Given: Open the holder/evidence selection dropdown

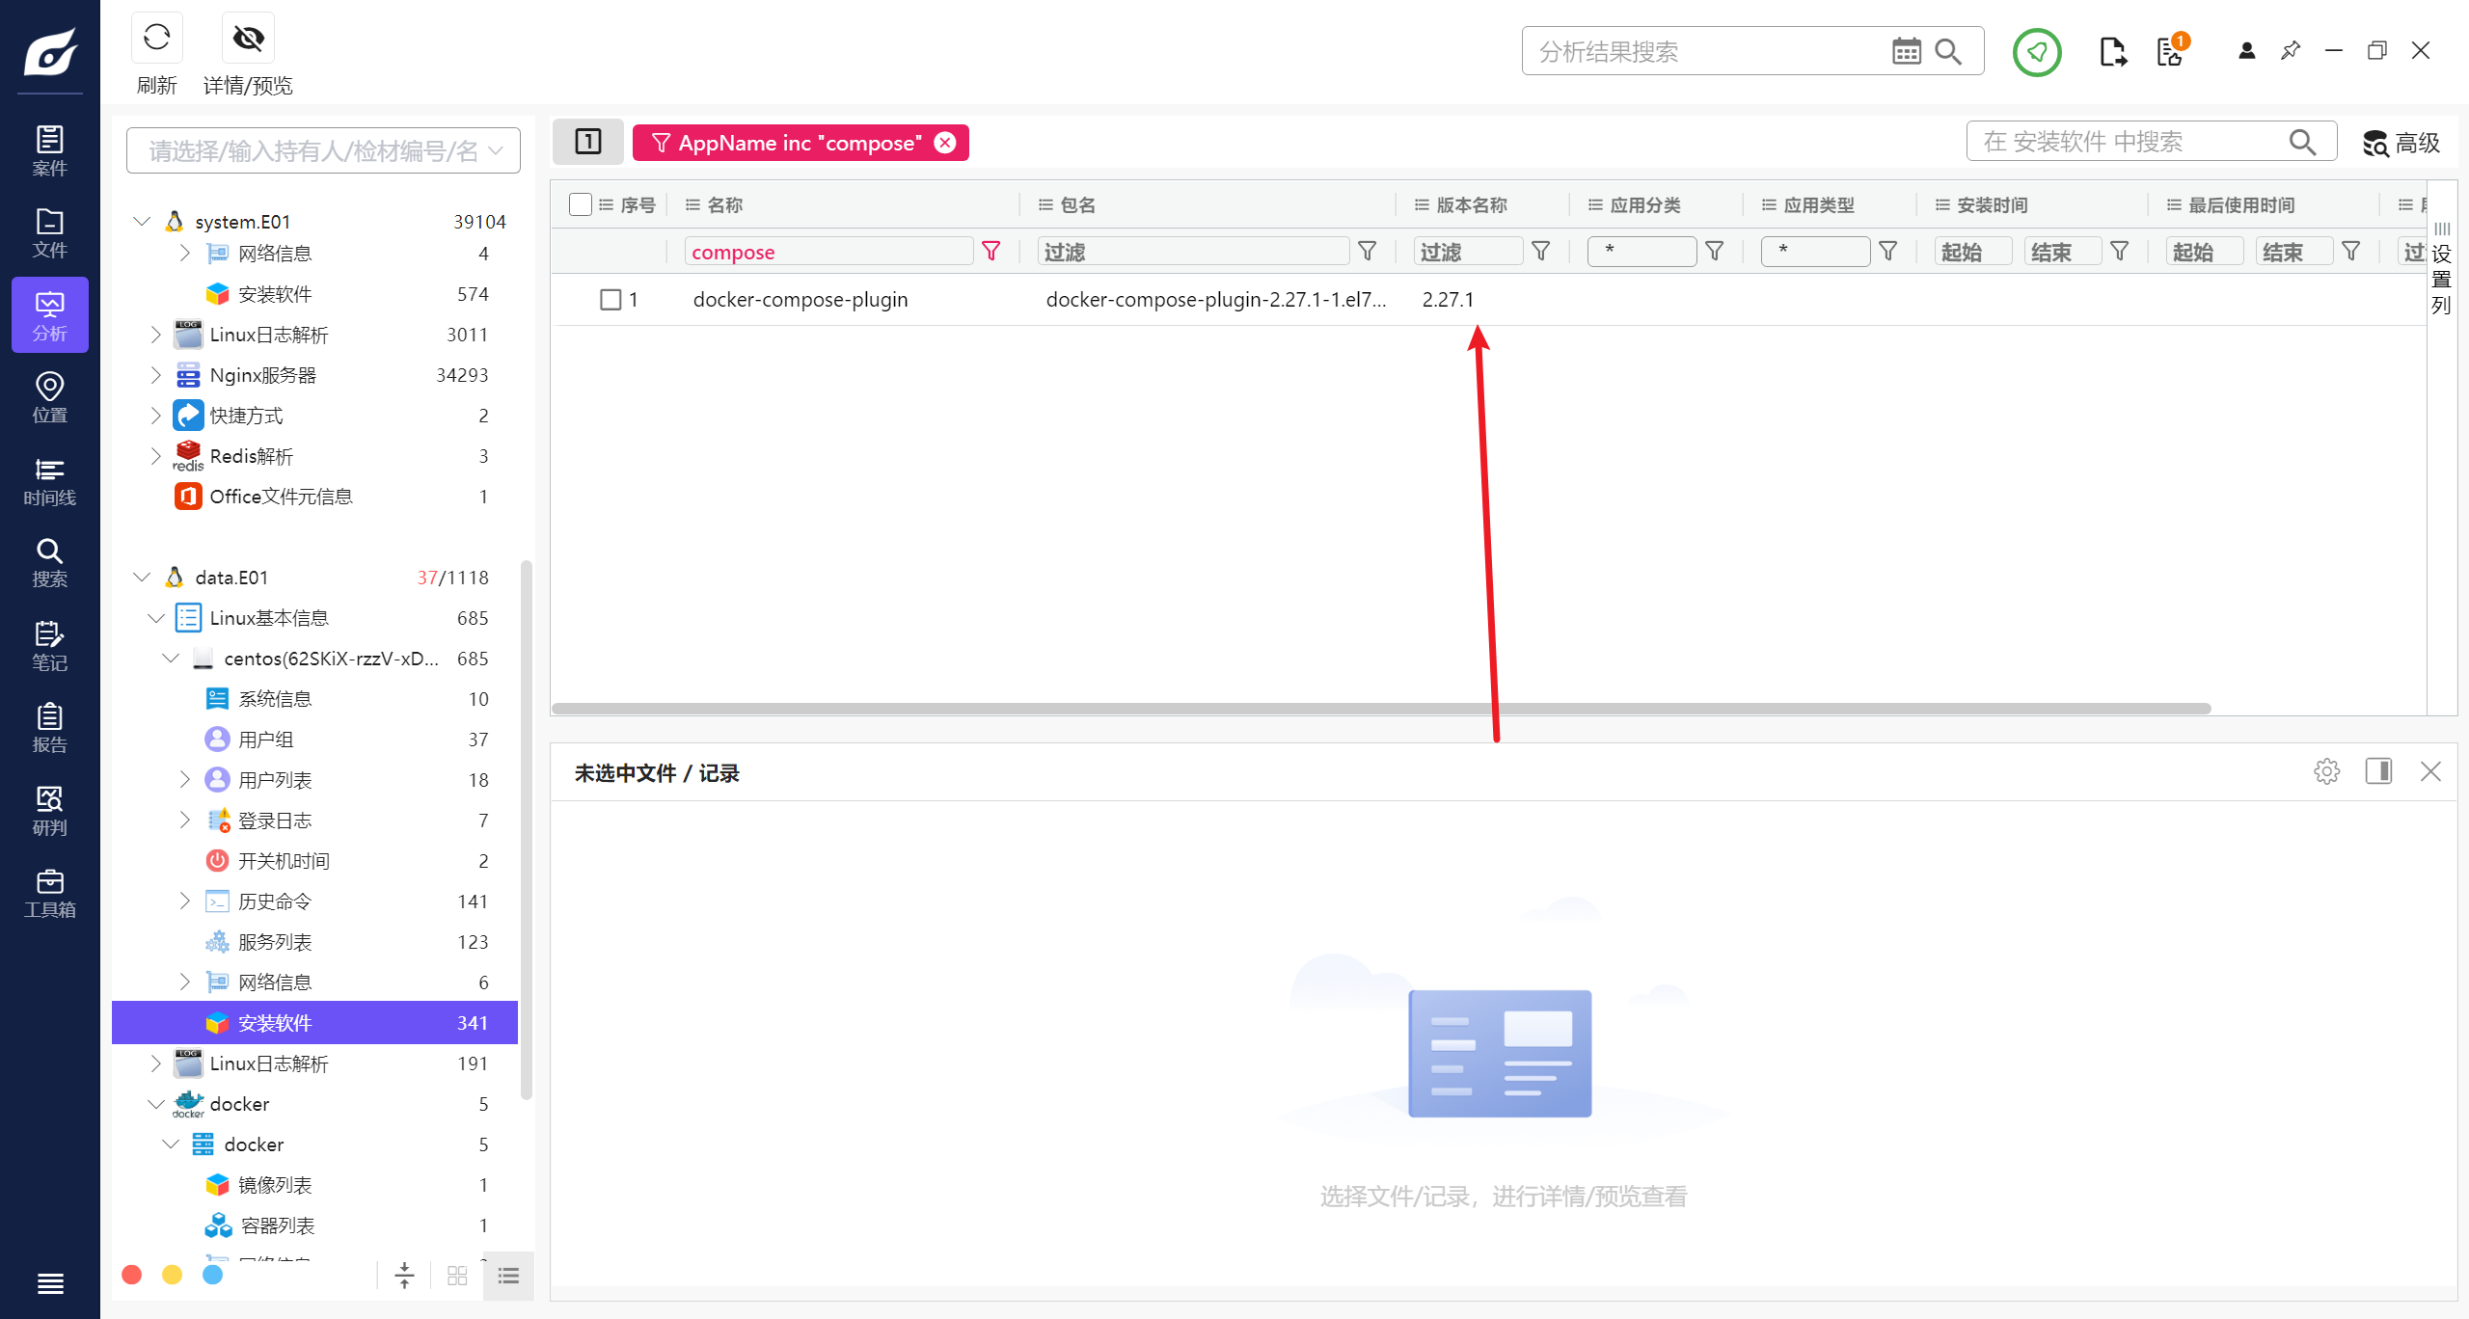Looking at the screenshot, I should coord(323,150).
